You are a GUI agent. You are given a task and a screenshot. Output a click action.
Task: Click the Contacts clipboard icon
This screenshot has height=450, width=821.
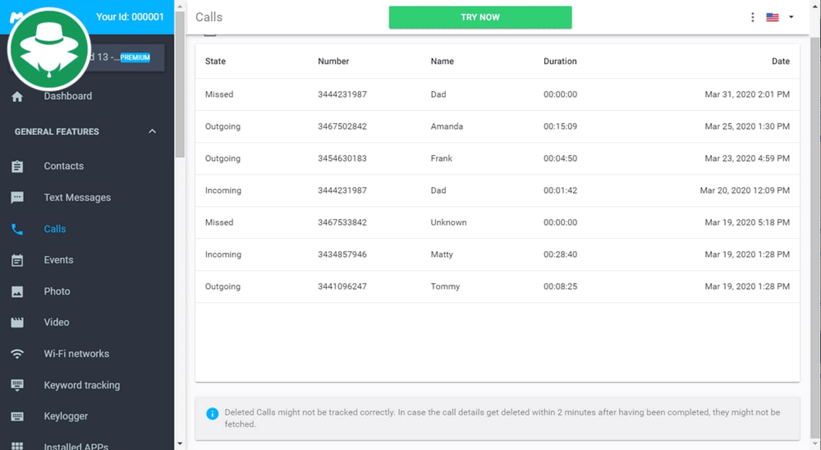click(x=17, y=167)
